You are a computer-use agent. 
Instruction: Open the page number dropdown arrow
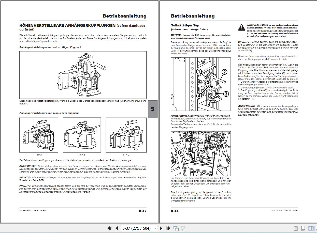155,228
